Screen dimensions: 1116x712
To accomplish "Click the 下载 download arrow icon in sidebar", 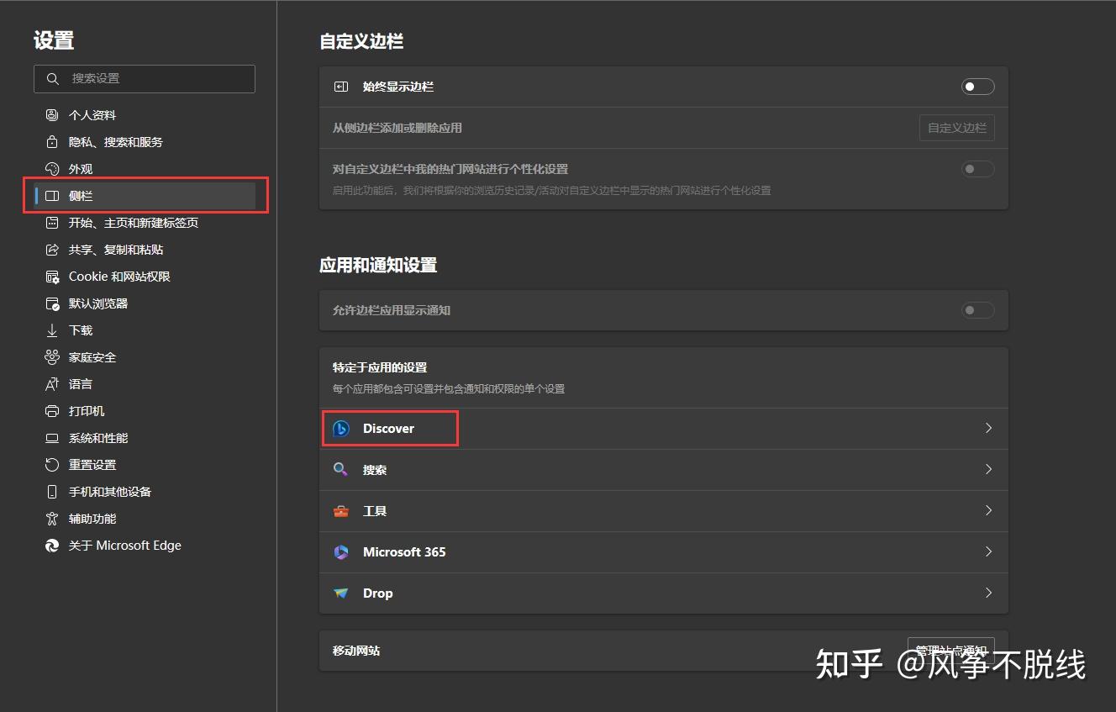I will pyautogui.click(x=51, y=330).
